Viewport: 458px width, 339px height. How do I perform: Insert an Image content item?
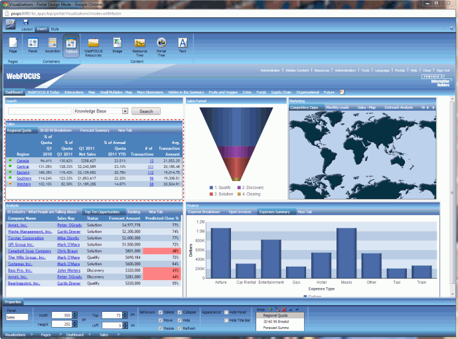click(x=117, y=46)
